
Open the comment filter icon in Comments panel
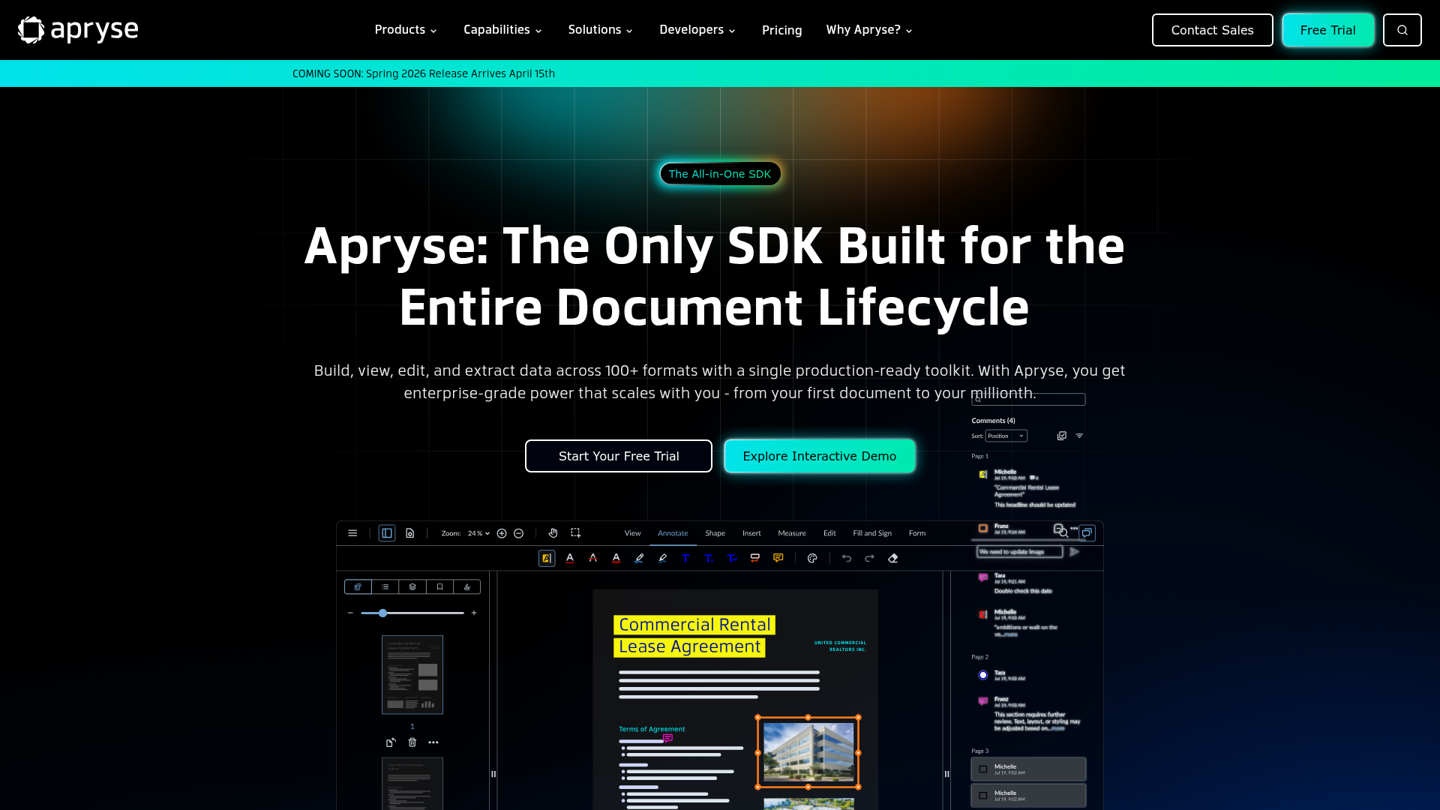pos(1080,436)
